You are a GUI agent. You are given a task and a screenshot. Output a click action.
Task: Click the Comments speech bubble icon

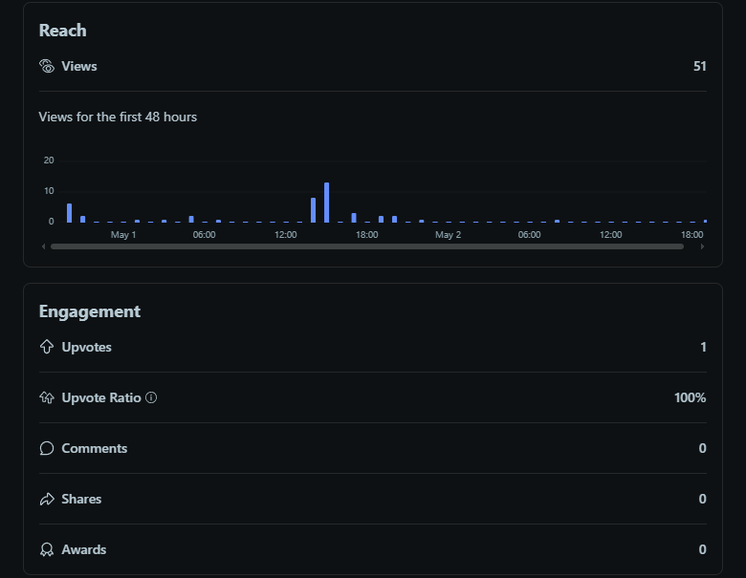click(x=47, y=448)
